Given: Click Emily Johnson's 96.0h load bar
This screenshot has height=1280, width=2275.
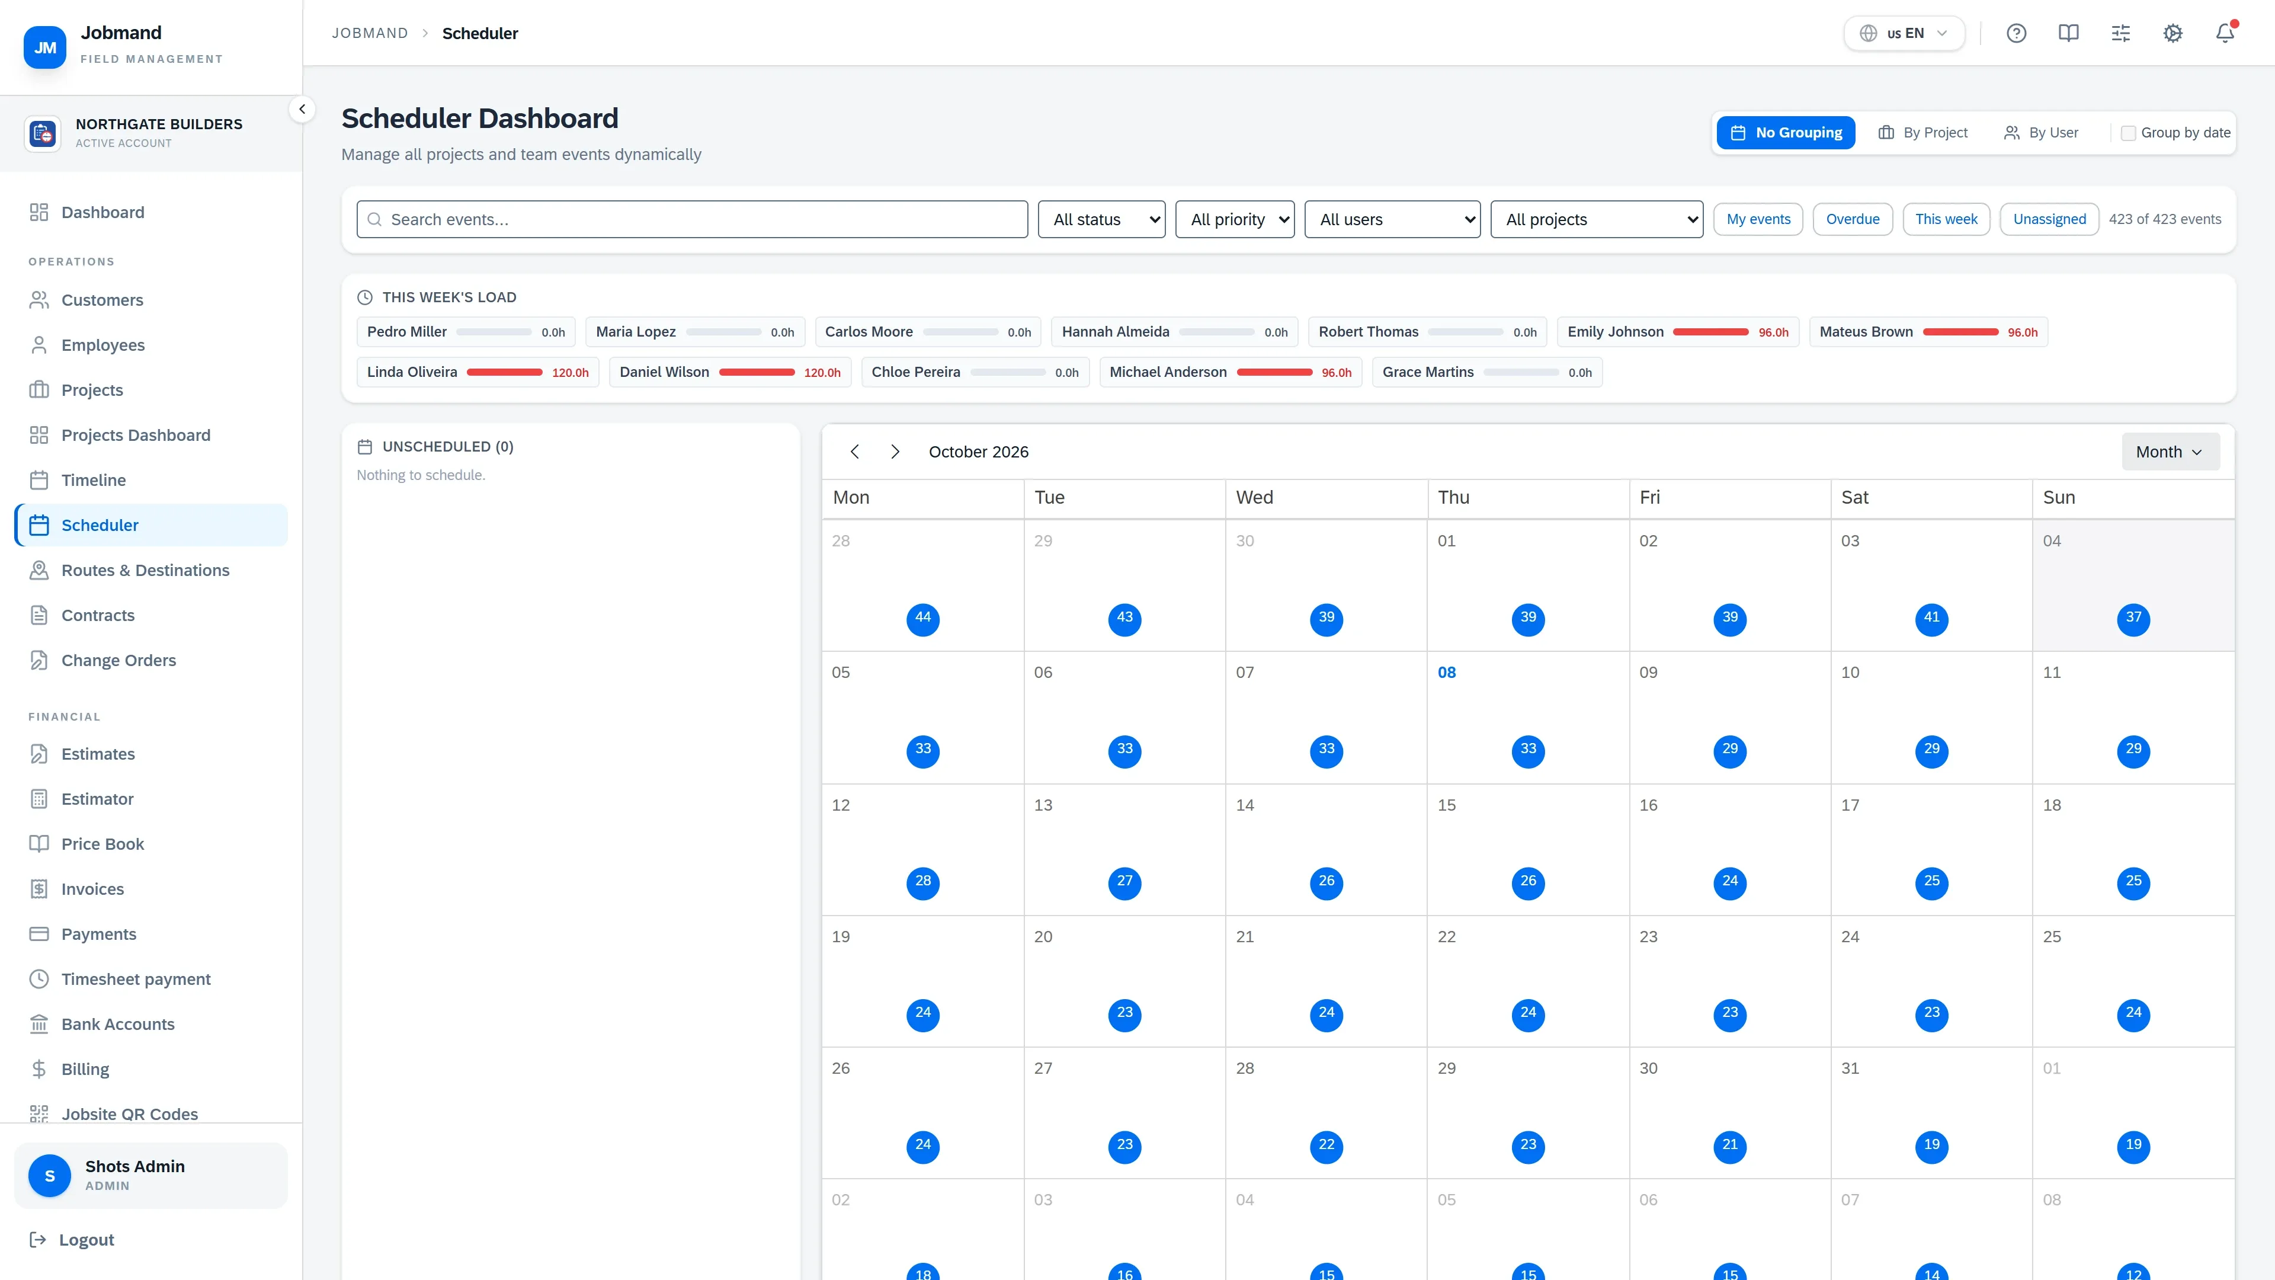Looking at the screenshot, I should click(1710, 331).
